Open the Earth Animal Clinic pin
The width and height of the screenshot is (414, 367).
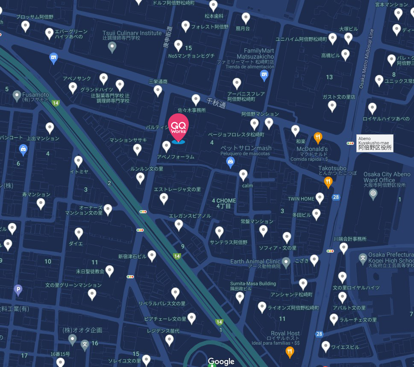click(286, 263)
